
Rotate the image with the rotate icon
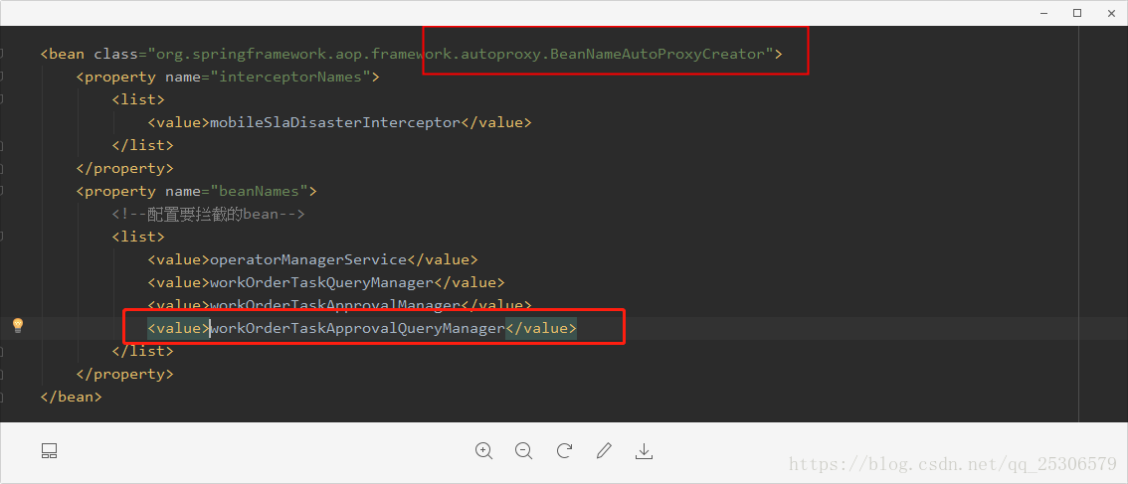[x=564, y=451]
